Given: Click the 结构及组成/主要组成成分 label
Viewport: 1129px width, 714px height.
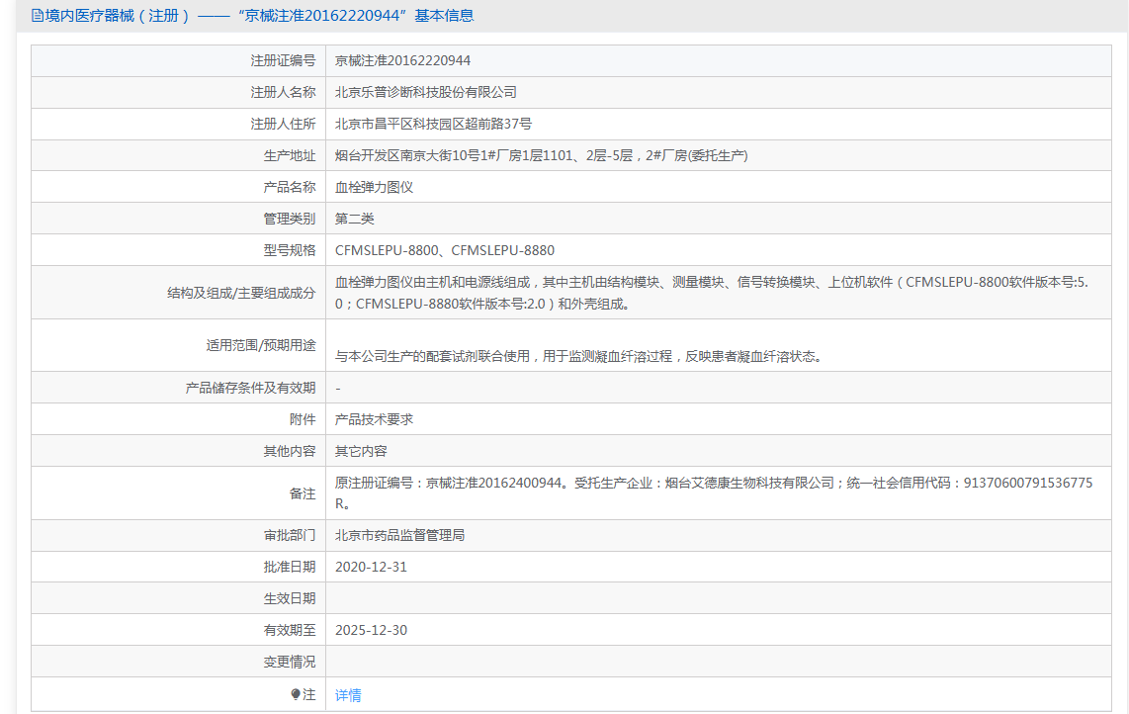Looking at the screenshot, I should [241, 294].
